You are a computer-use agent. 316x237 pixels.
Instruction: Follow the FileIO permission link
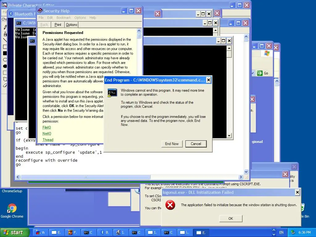[47, 127]
